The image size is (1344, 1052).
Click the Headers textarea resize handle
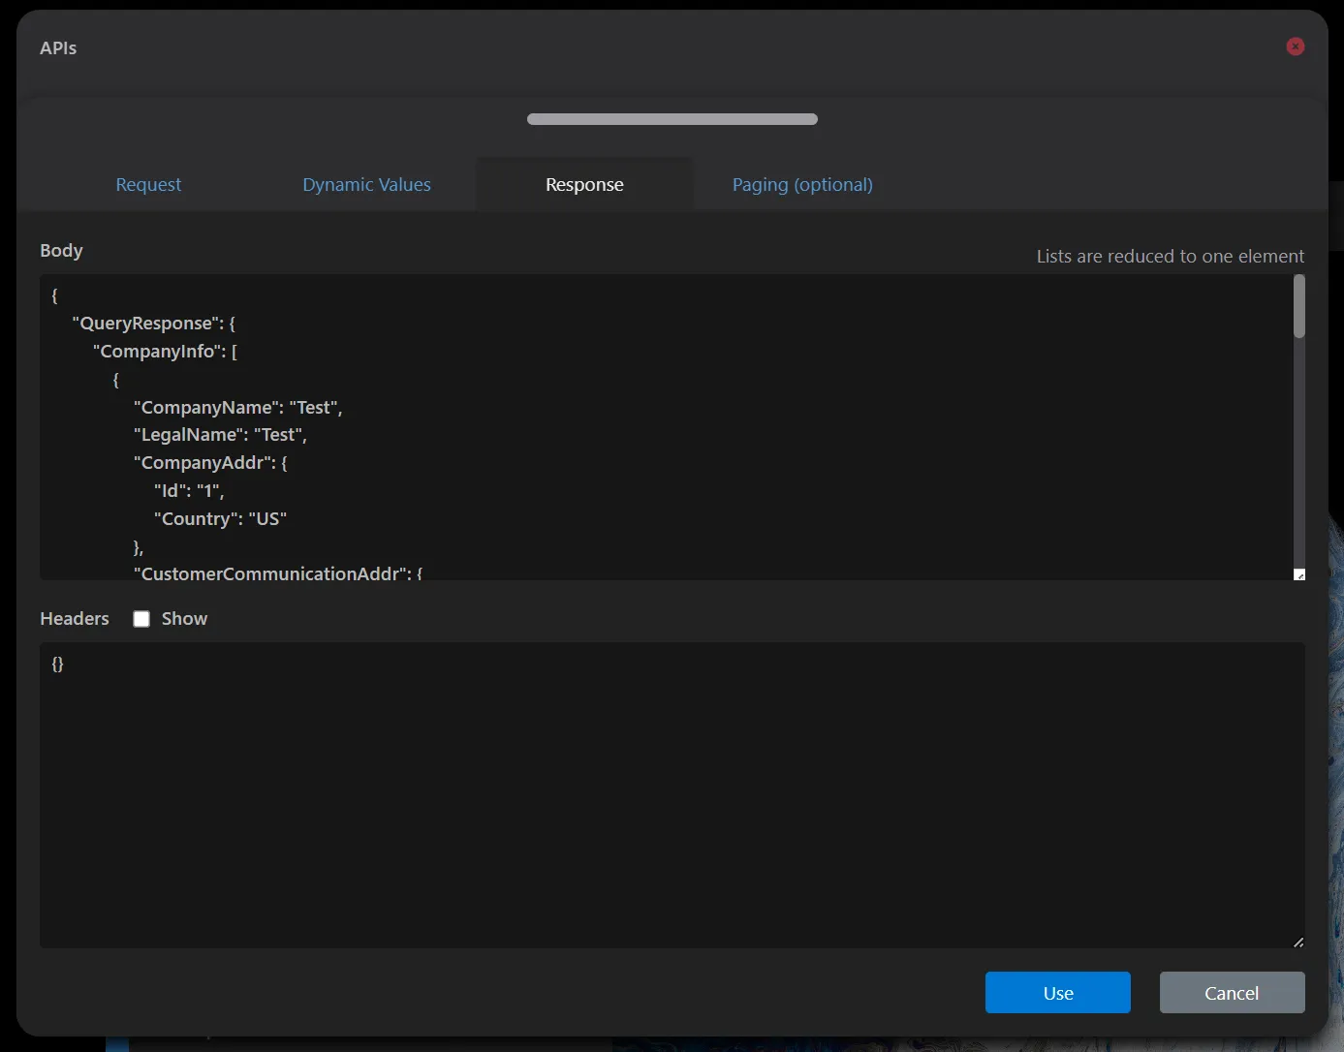(x=1298, y=942)
